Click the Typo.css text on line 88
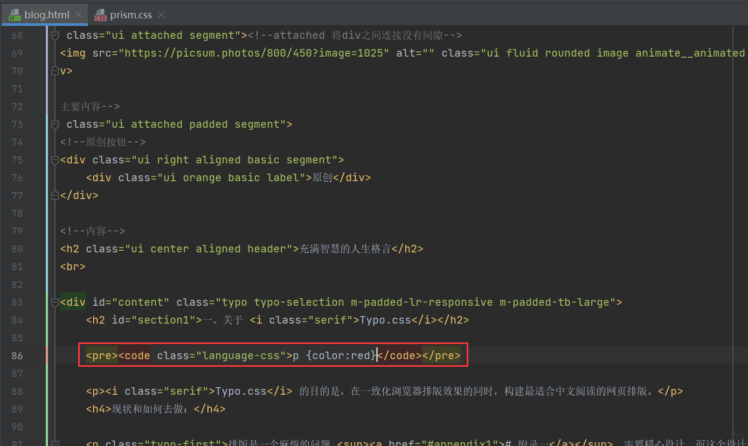 241,392
